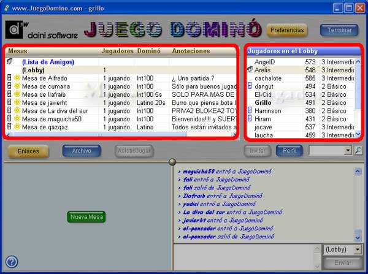Click the friends icon next to Lista de Amigos
This screenshot has height=274, width=368.
[x=10, y=61]
